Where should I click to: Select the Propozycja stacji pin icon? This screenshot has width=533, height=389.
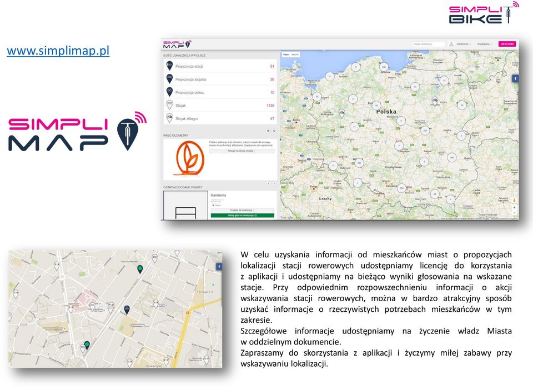coord(169,66)
